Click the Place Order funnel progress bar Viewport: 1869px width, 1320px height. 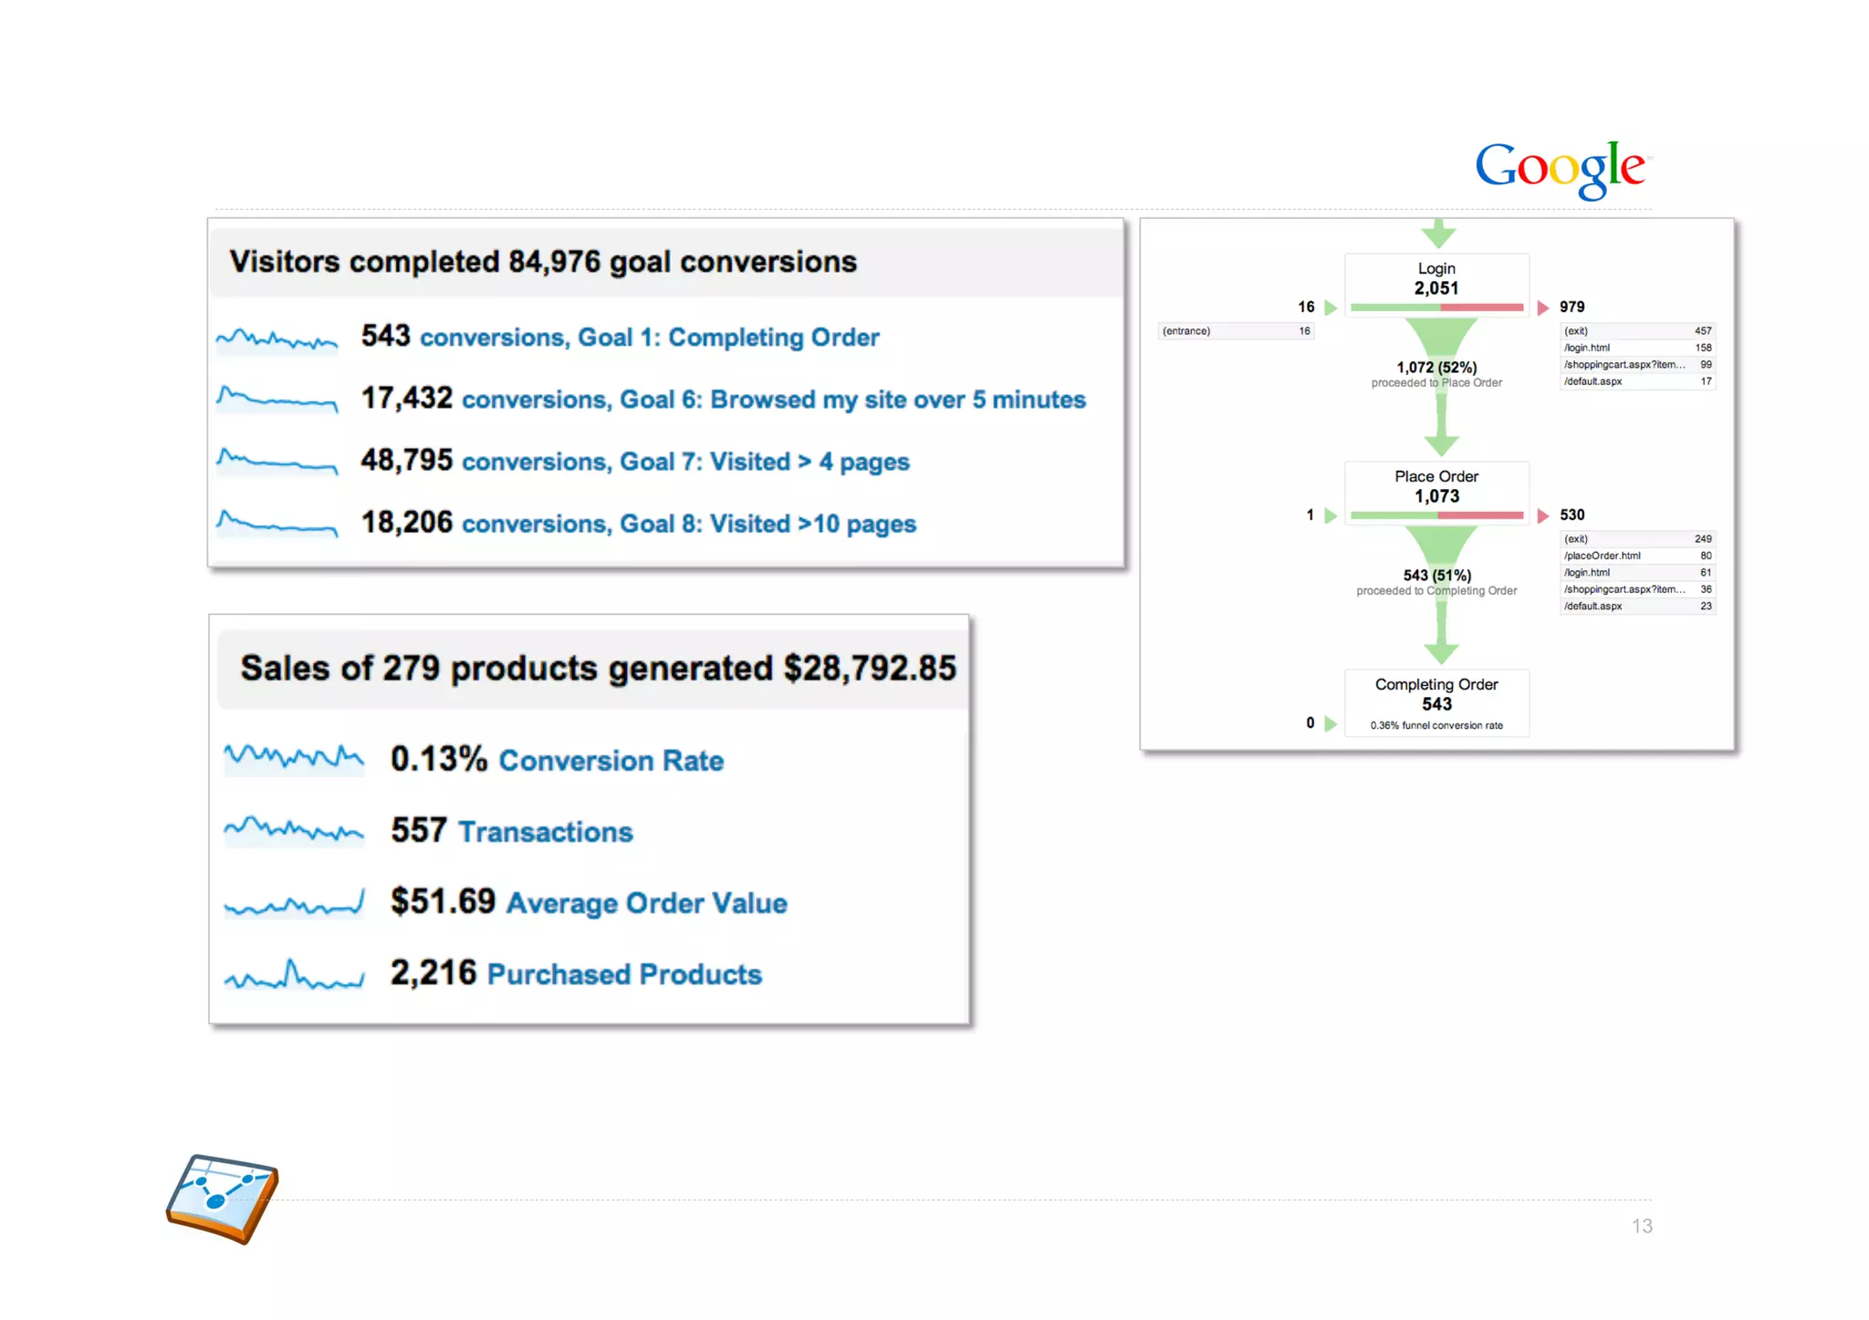point(1436,516)
